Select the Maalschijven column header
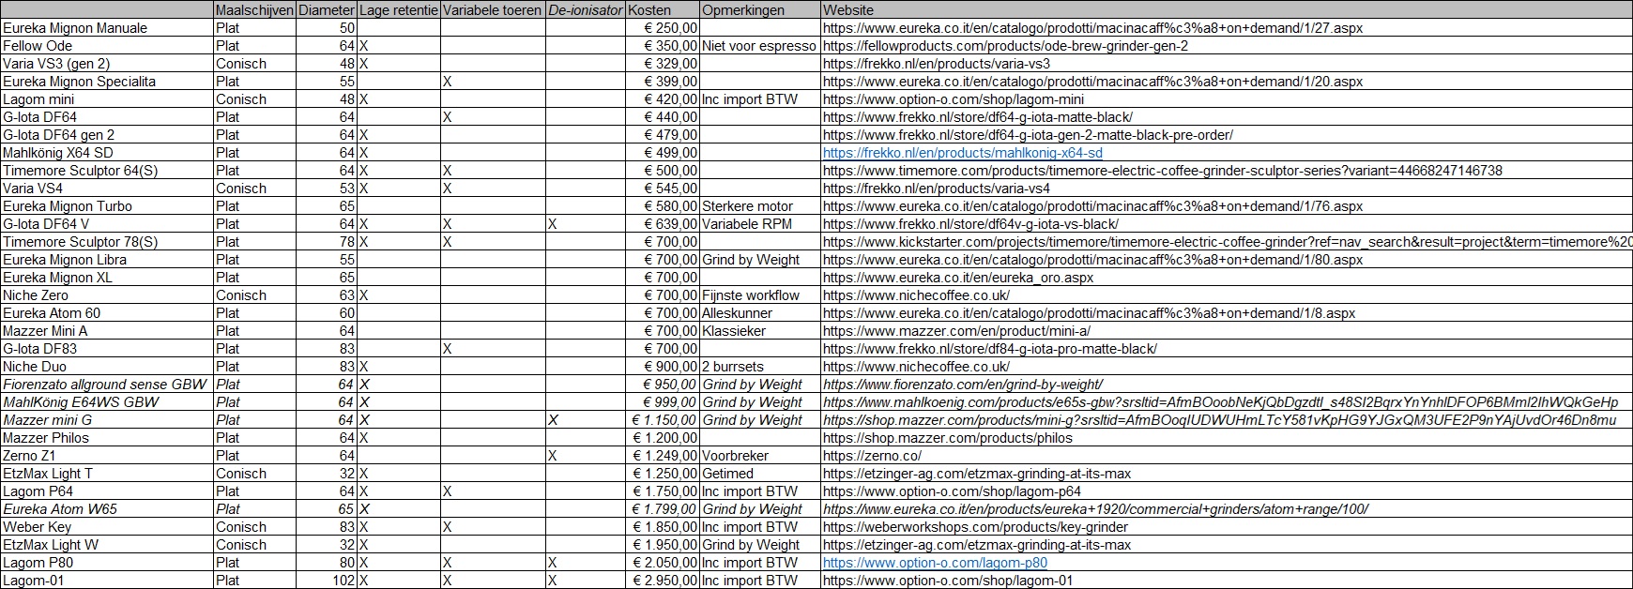This screenshot has width=1633, height=589. pyautogui.click(x=254, y=10)
